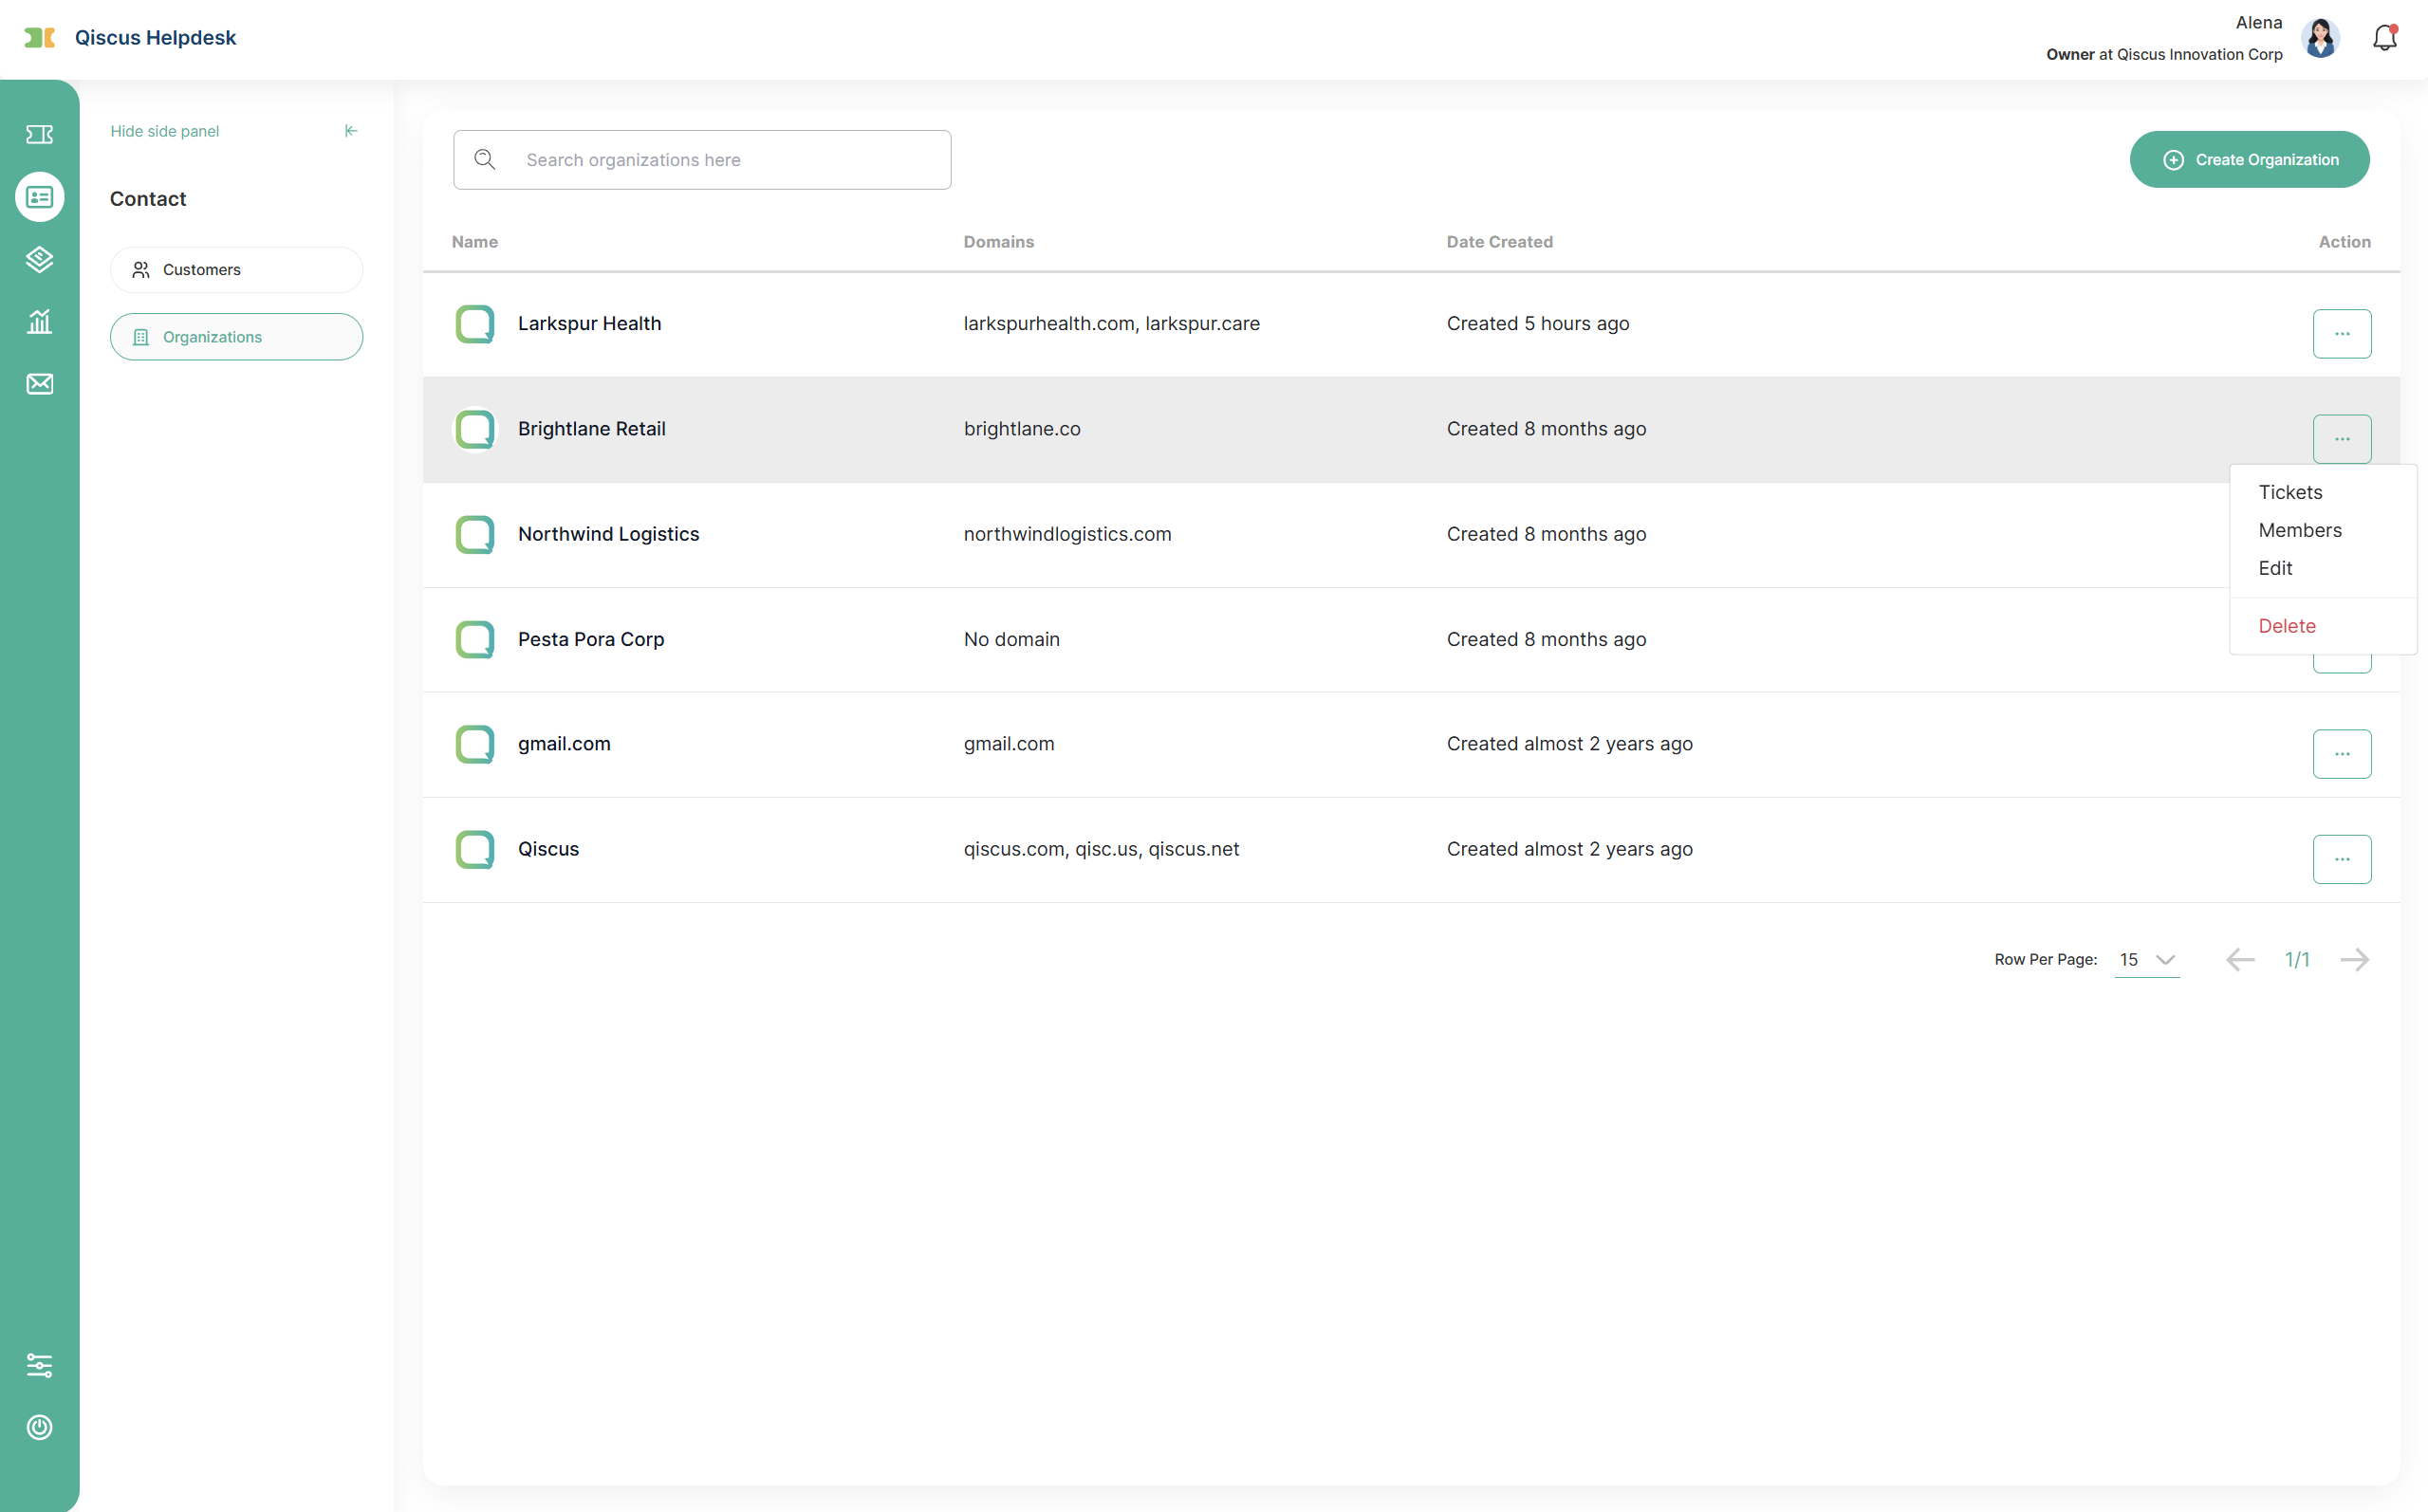Click the No domain cell

pos(1011,639)
